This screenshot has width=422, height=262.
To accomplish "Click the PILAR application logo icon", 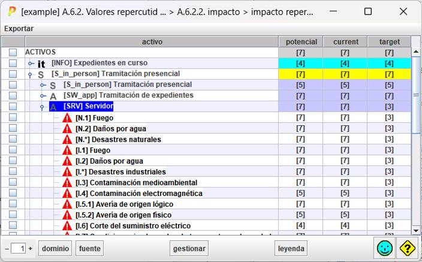I will tap(11, 11).
